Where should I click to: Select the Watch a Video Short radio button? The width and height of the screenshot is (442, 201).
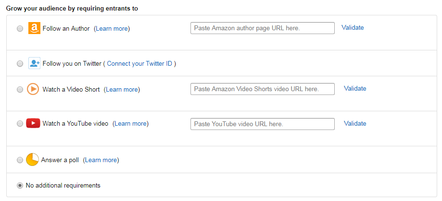[x=20, y=90]
